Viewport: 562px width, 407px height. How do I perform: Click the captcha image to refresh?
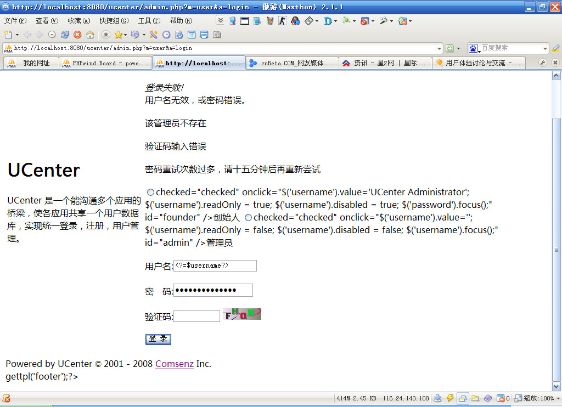coord(242,314)
